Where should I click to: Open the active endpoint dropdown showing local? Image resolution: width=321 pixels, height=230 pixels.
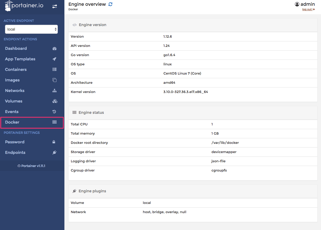(31, 29)
